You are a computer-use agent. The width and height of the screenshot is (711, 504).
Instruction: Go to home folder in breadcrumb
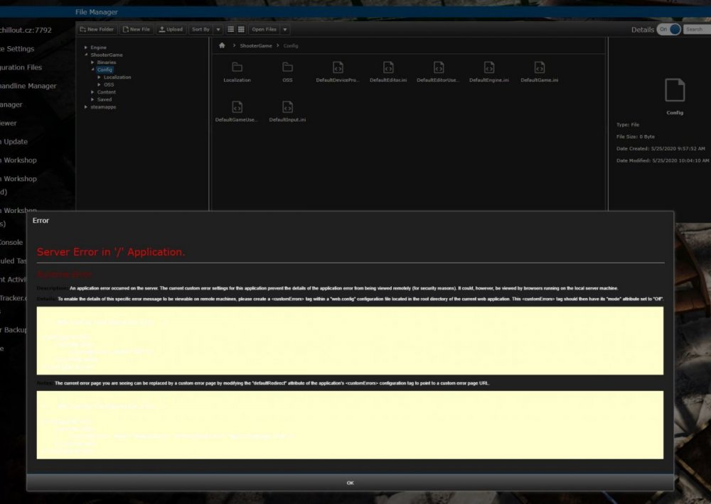[222, 45]
